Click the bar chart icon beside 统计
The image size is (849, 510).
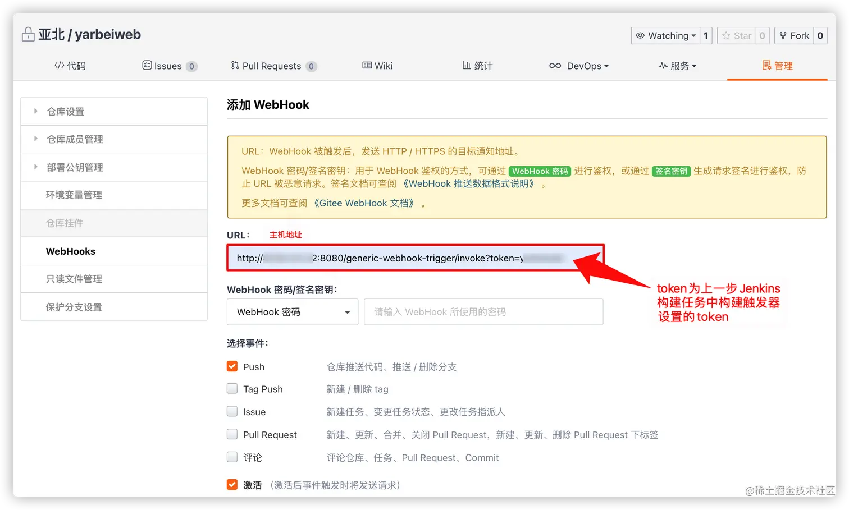coord(467,65)
